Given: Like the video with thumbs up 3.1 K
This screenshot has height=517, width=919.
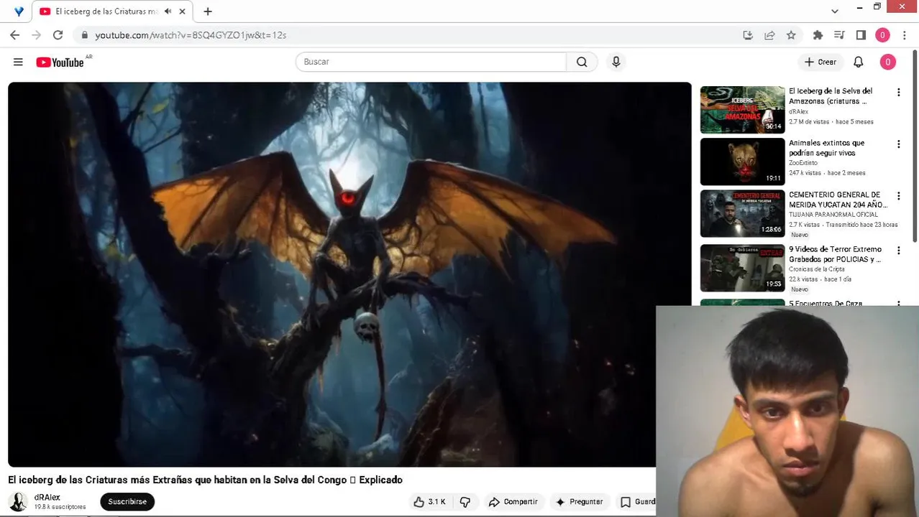Looking at the screenshot, I should [x=429, y=502].
